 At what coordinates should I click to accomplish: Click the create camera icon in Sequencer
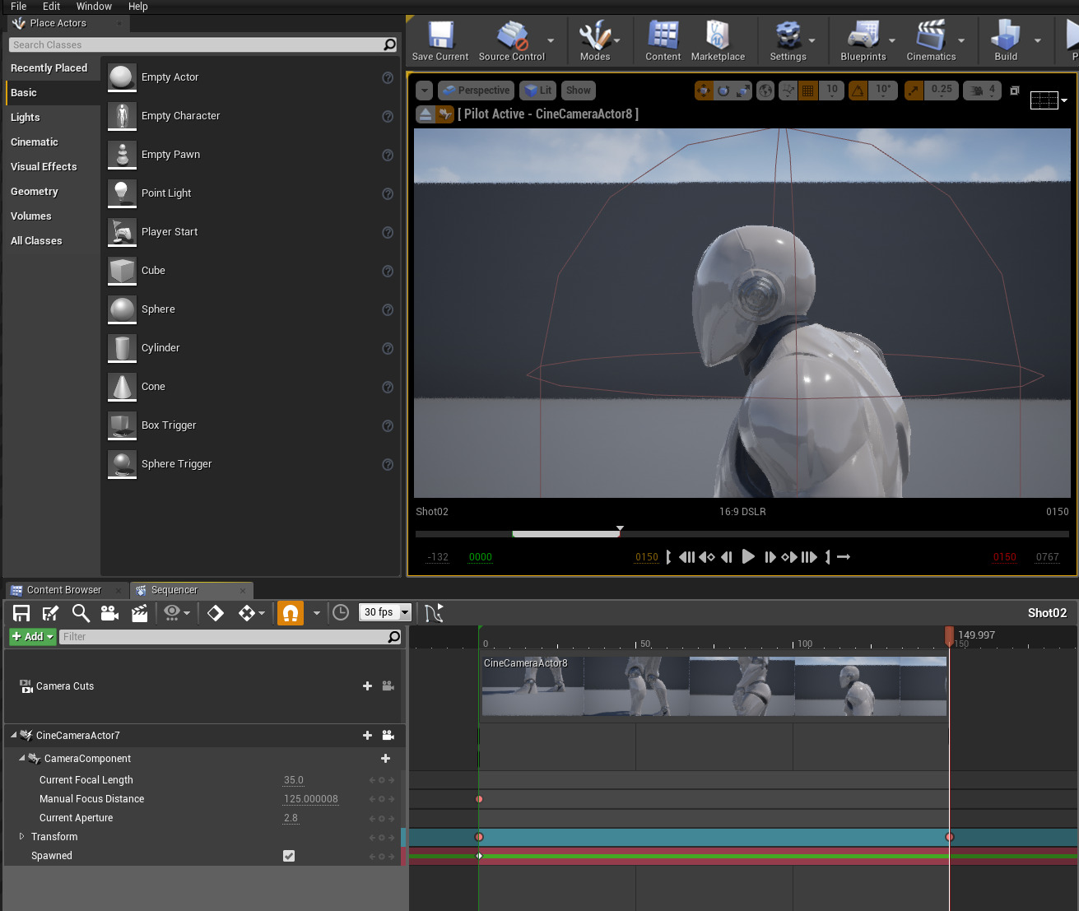(109, 613)
